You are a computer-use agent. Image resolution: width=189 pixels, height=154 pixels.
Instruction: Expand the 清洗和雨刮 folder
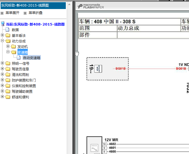2,74
